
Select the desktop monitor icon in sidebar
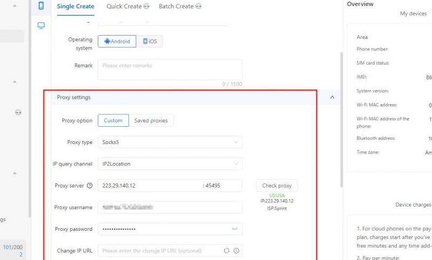(41, 25)
